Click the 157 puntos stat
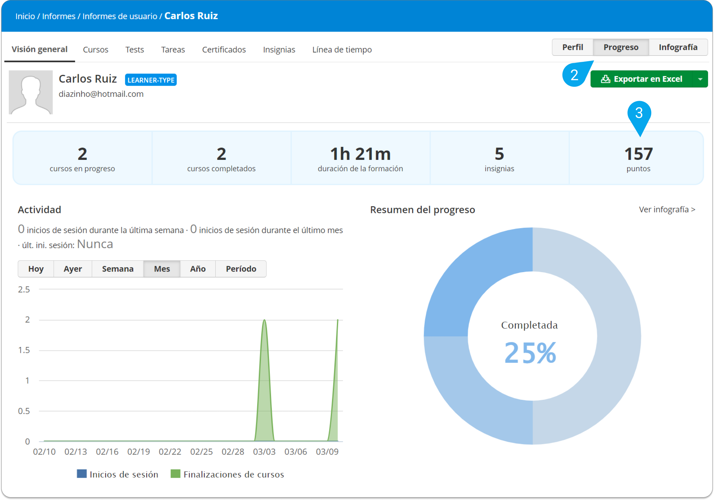This screenshot has width=714, height=500. (x=639, y=158)
